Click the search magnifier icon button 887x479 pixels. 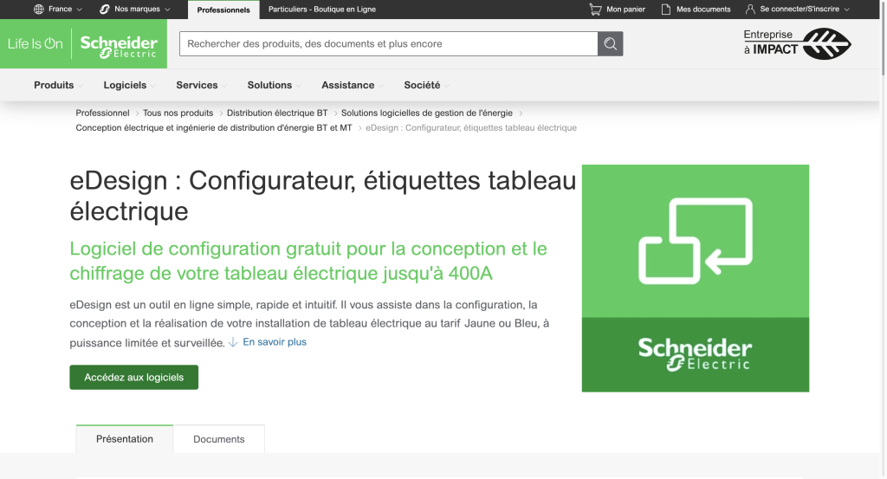pos(610,44)
